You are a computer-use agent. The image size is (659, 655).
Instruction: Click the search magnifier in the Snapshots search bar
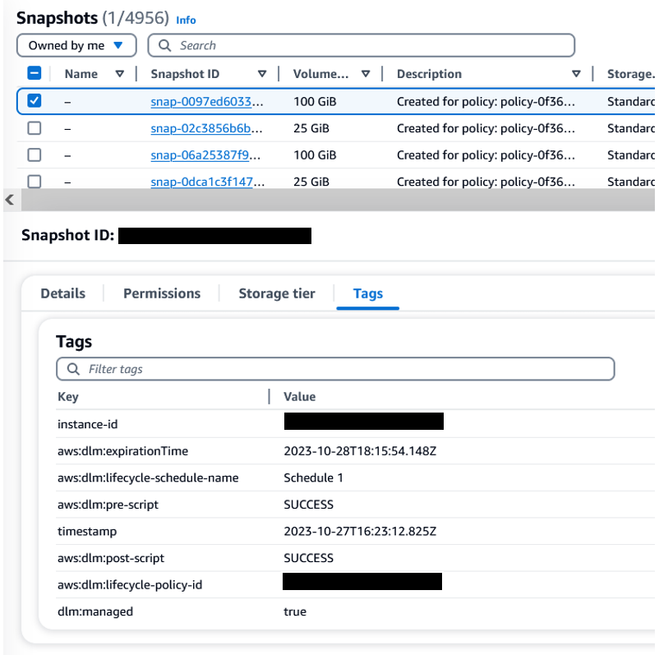coord(164,45)
